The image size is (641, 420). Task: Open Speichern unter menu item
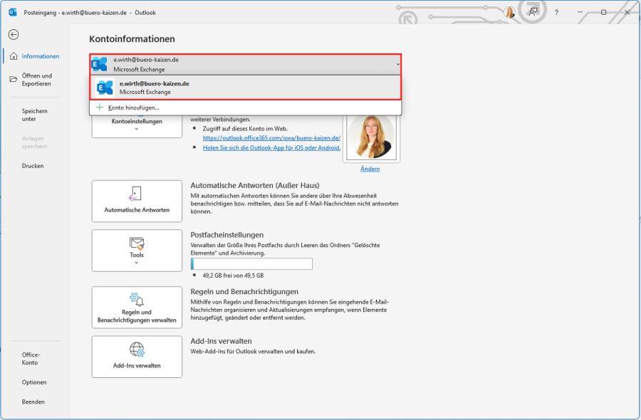[34, 115]
